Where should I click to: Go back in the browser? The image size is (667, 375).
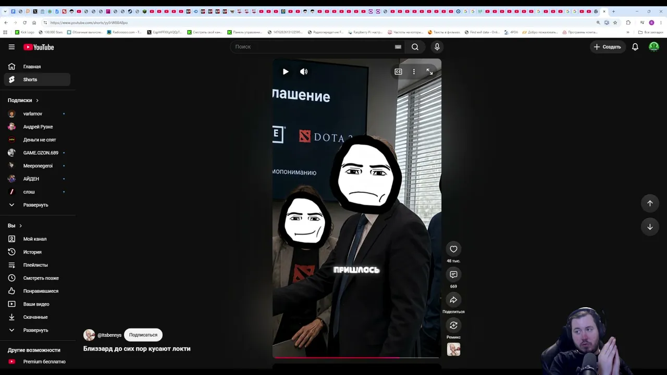pyautogui.click(x=6, y=22)
